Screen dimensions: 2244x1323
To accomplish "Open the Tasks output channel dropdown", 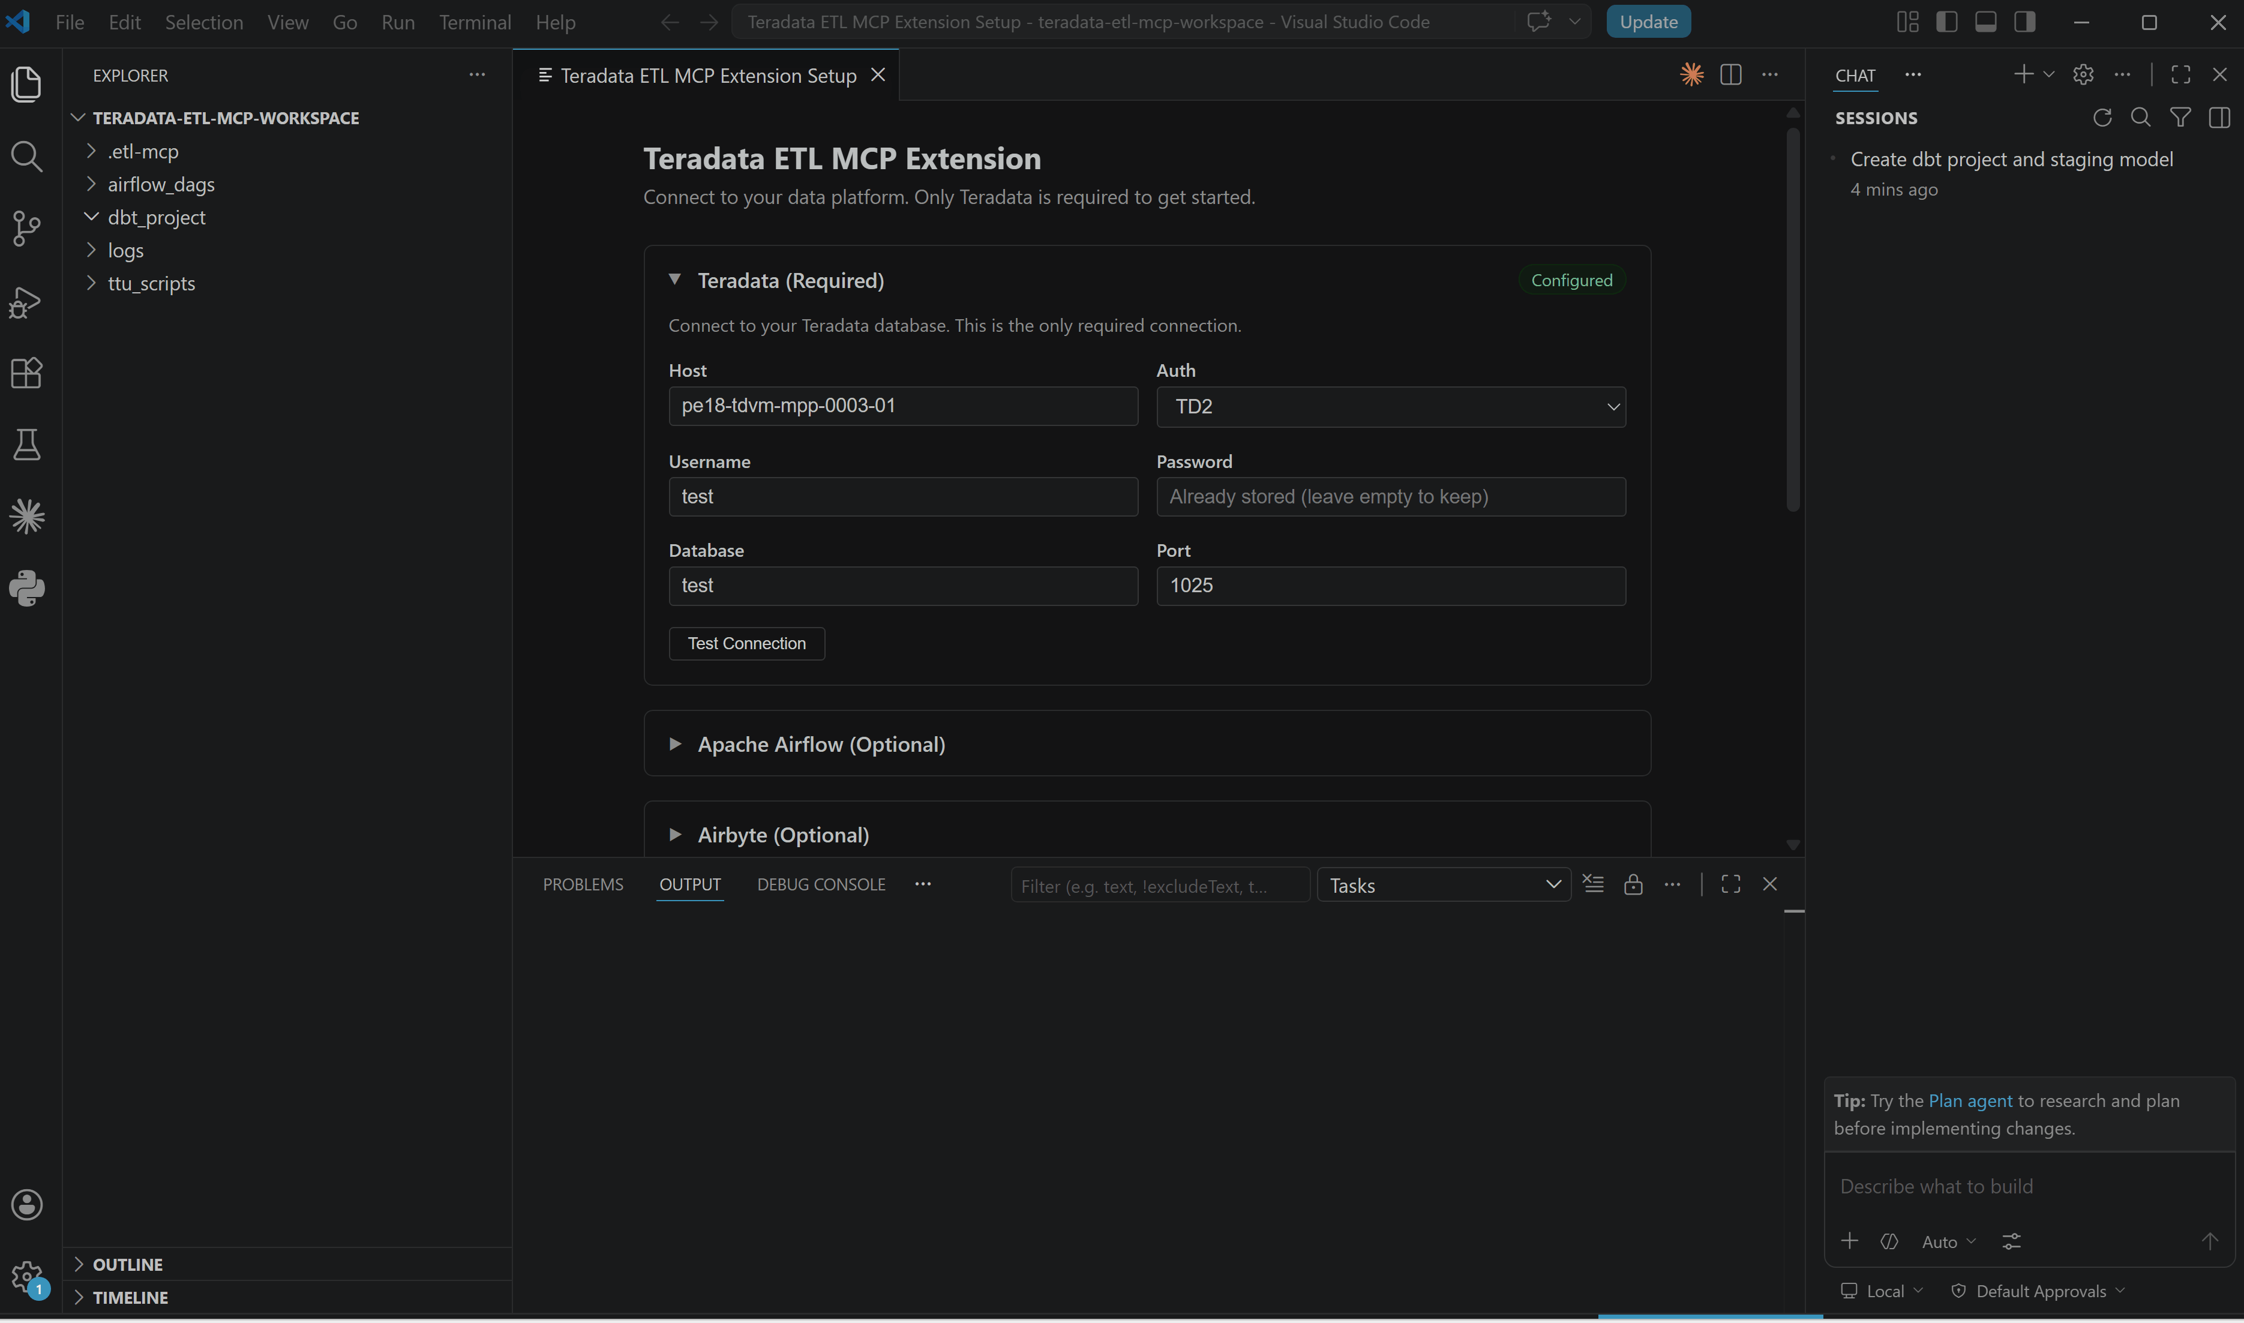I will (x=1444, y=885).
